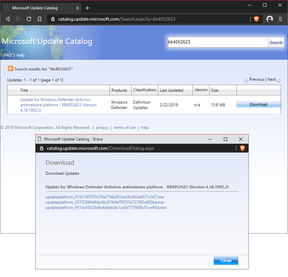Open the Brave hamburger menu
Screen dimensions: 288x277
click(280, 19)
